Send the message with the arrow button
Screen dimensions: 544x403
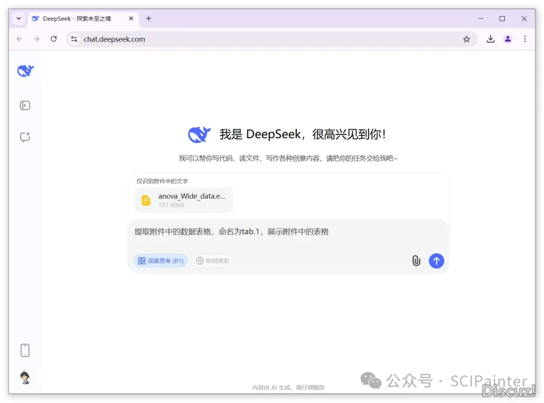pos(436,261)
